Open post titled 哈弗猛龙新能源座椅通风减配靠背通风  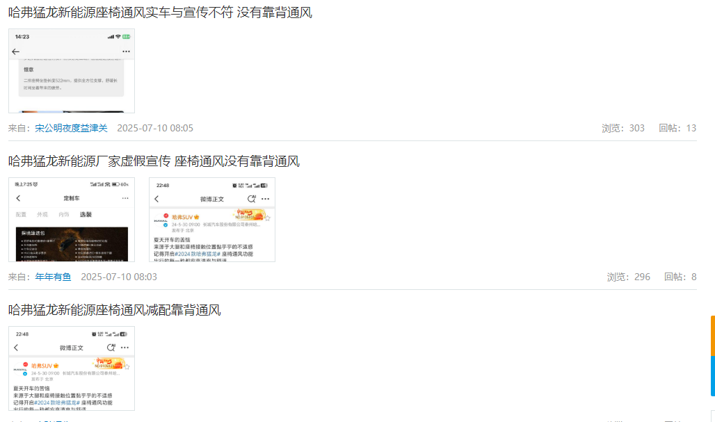115,310
